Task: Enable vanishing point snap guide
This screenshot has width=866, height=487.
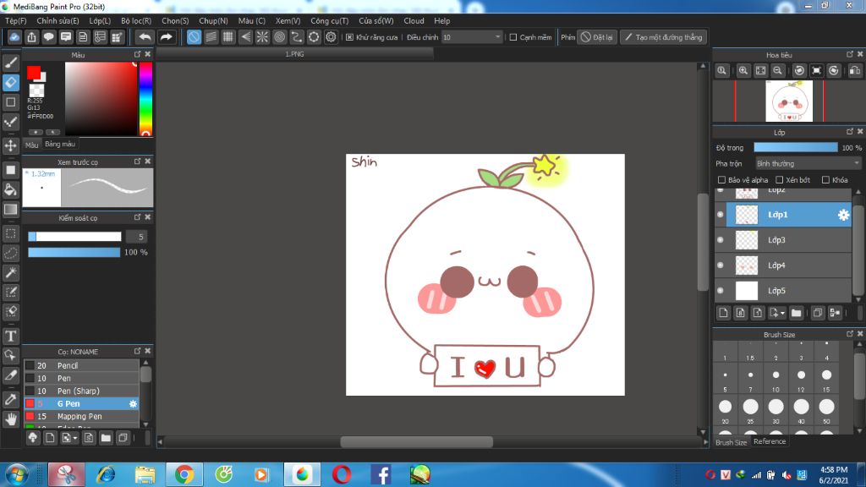Action: pyautogui.click(x=245, y=37)
